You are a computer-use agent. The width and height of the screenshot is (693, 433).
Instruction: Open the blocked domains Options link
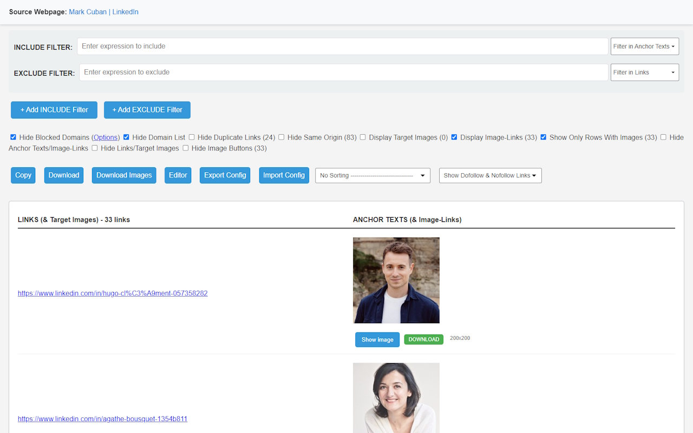106,137
